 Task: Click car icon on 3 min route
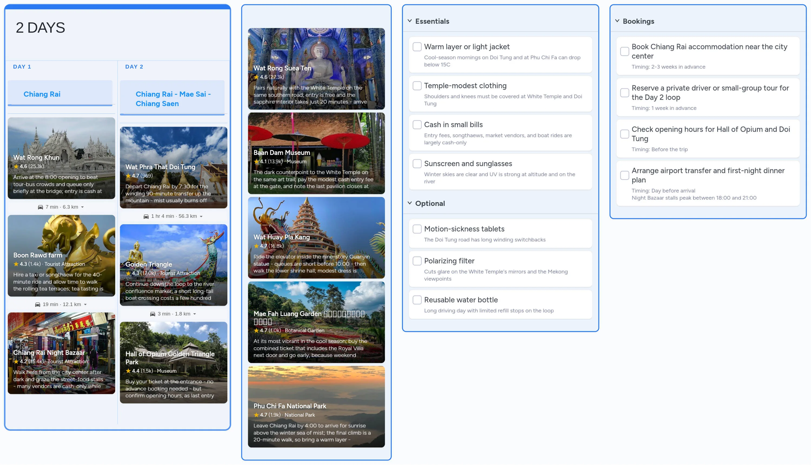[x=152, y=314]
